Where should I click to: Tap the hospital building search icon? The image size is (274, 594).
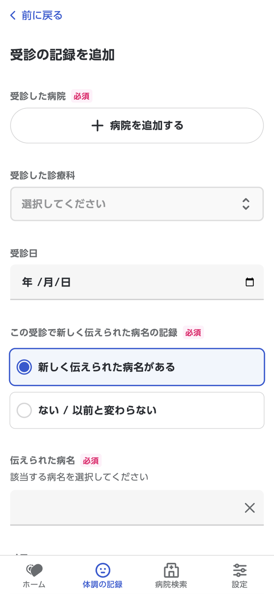[171, 570]
